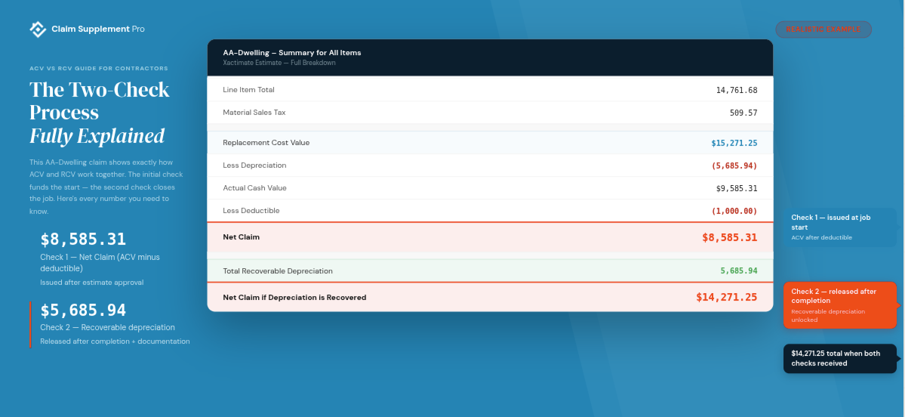Click the $9,585.31 value
This screenshot has height=417, width=905.
[737, 188]
